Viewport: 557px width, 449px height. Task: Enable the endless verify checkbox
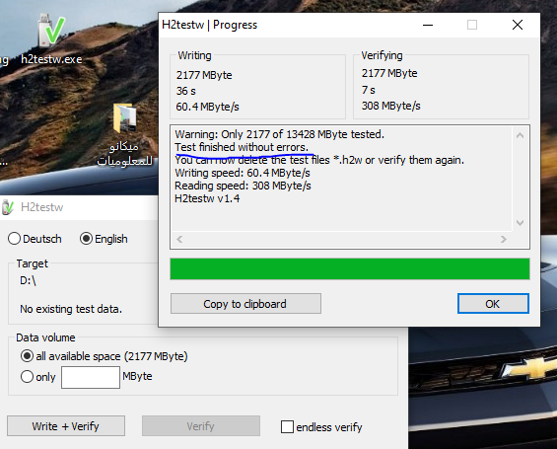pos(287,426)
